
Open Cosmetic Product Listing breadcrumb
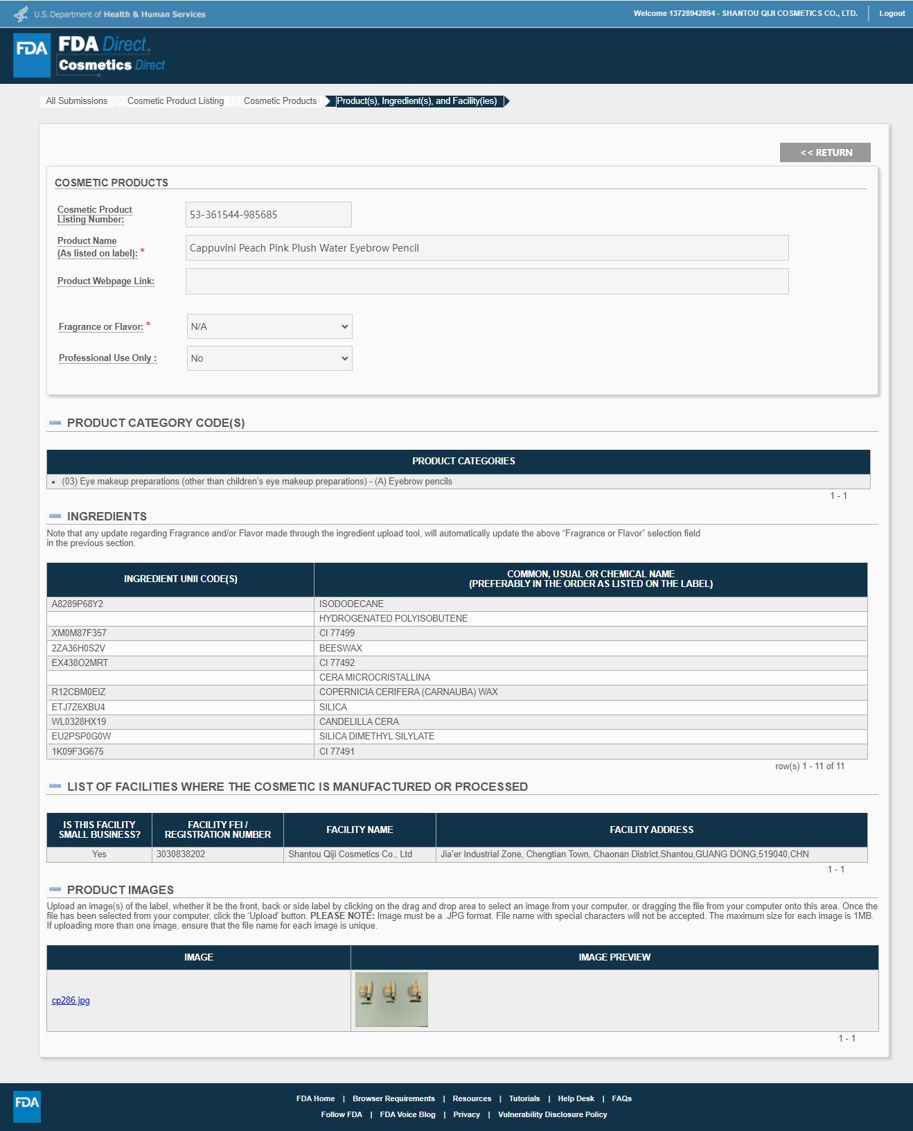point(175,101)
